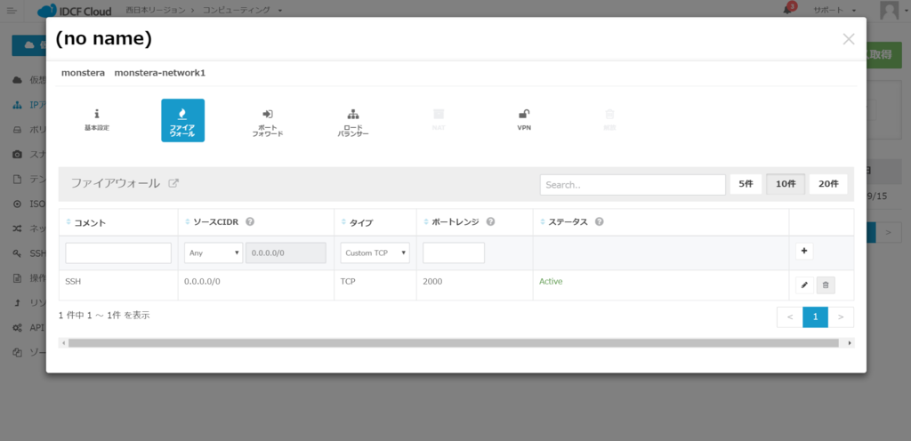
Task: Show 10件 rows per page
Action: tap(786, 184)
